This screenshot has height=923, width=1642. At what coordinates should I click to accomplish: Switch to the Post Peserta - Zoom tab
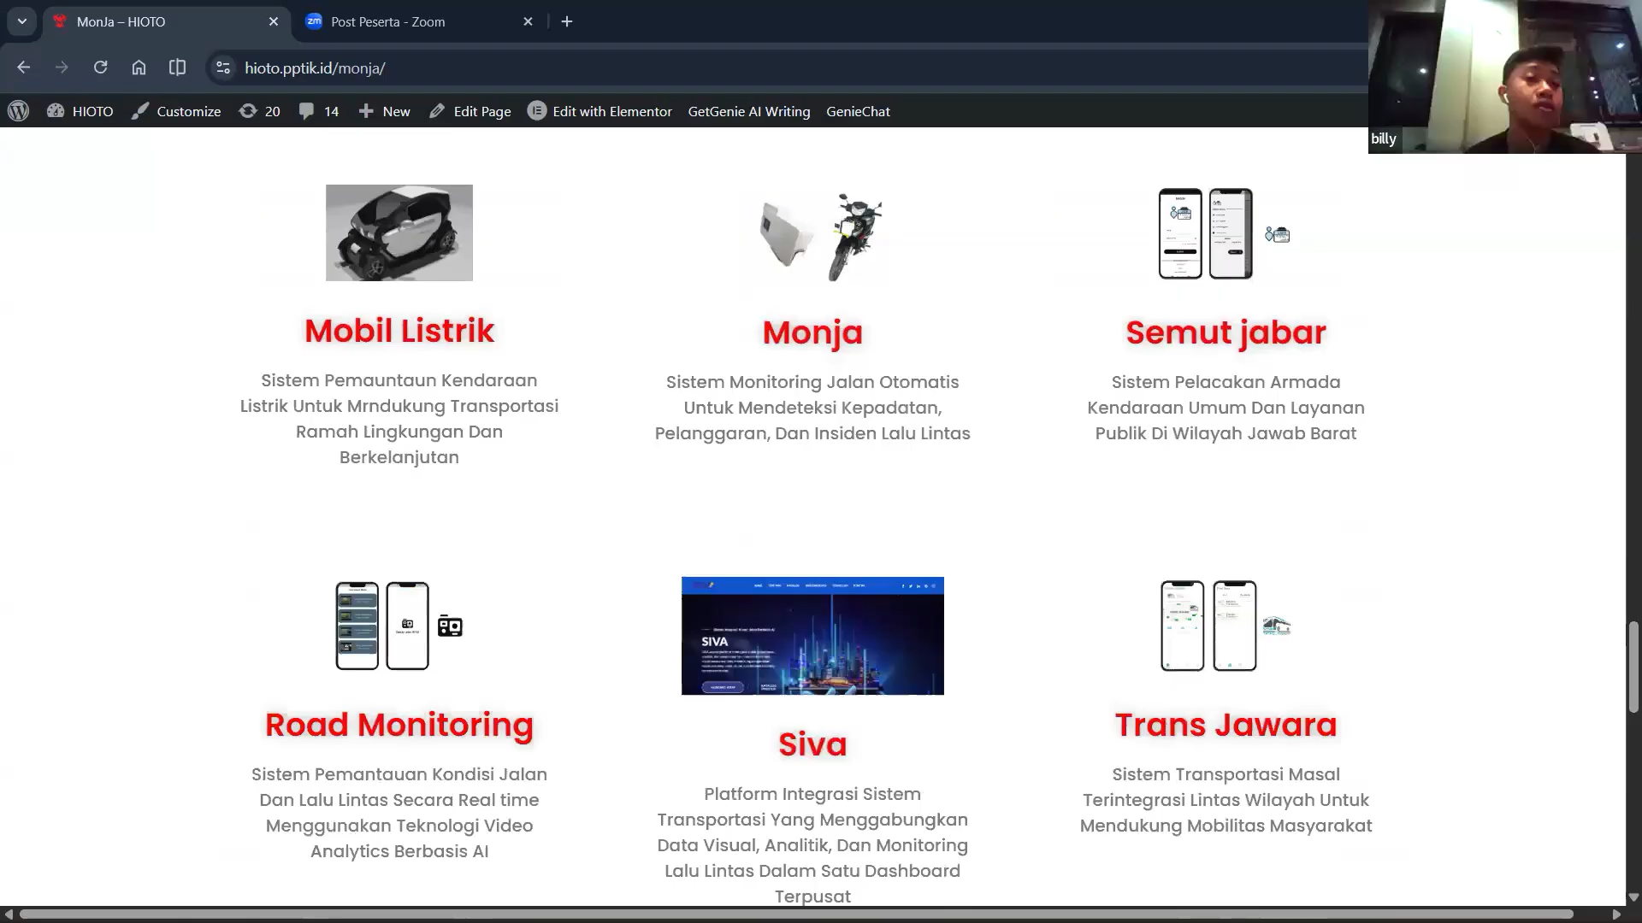point(387,21)
